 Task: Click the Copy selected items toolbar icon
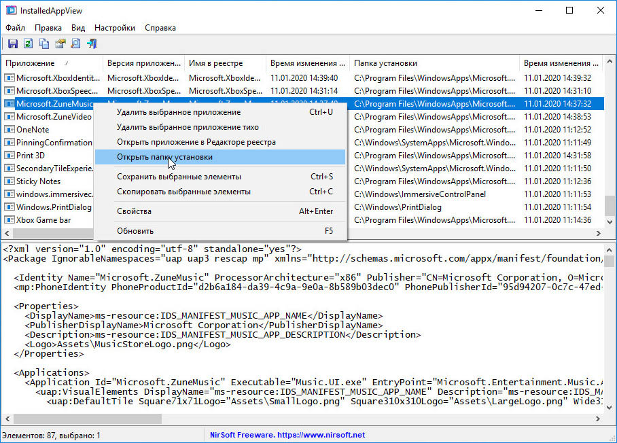coord(44,43)
